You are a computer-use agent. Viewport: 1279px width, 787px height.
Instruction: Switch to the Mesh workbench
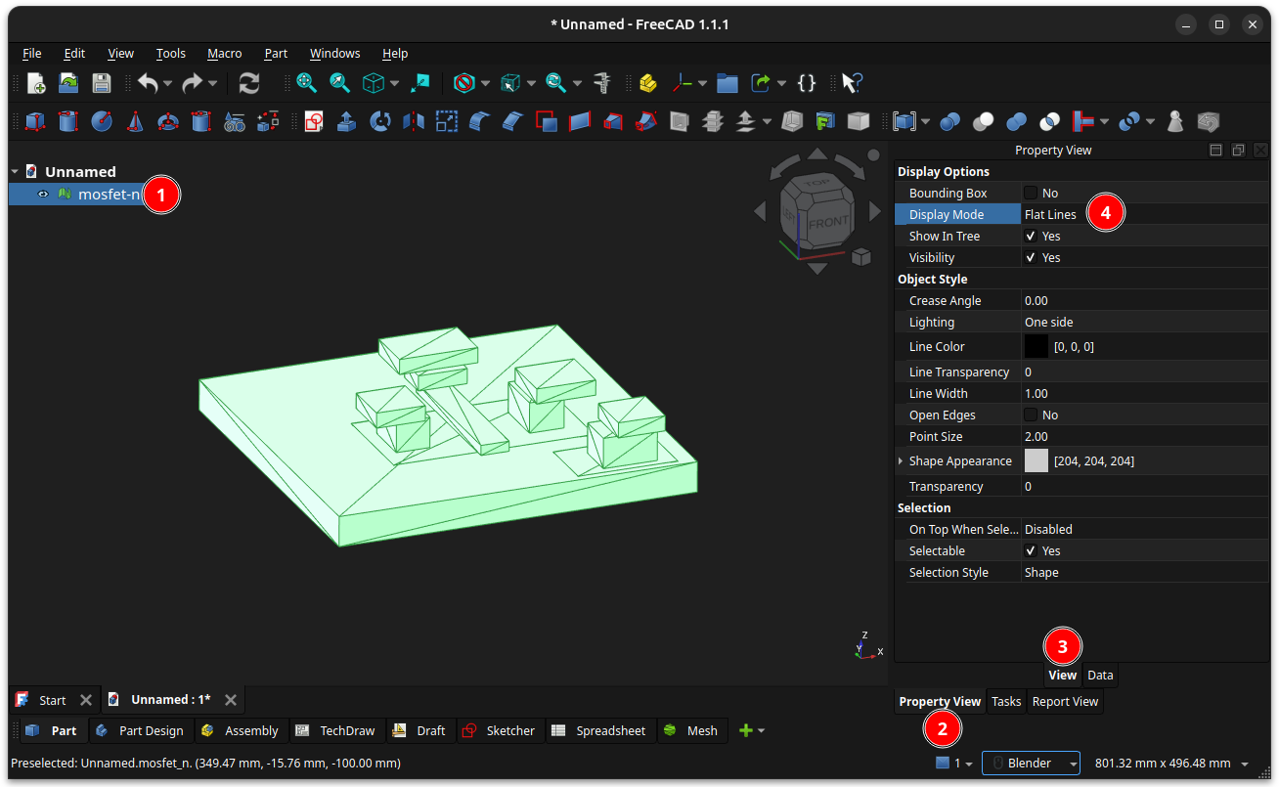692,730
